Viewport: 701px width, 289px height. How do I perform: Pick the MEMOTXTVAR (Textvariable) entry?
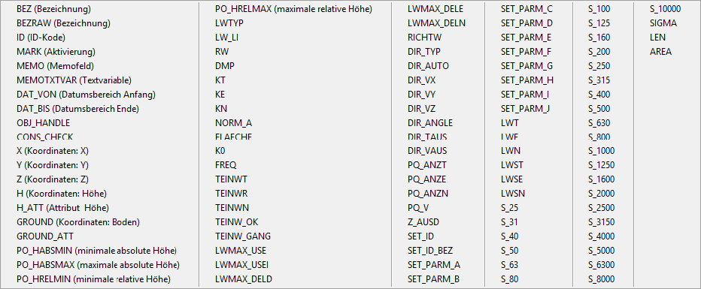pyautogui.click(x=74, y=80)
